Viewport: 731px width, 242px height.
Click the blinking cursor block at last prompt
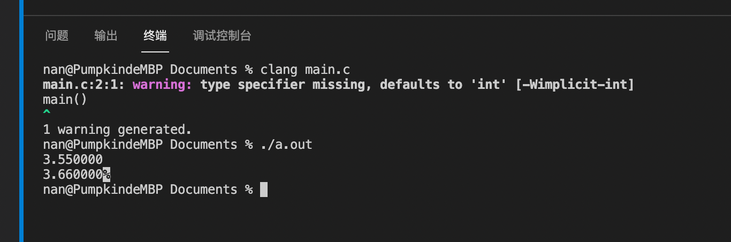(263, 190)
